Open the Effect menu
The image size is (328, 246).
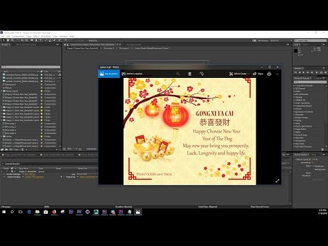[36, 36]
